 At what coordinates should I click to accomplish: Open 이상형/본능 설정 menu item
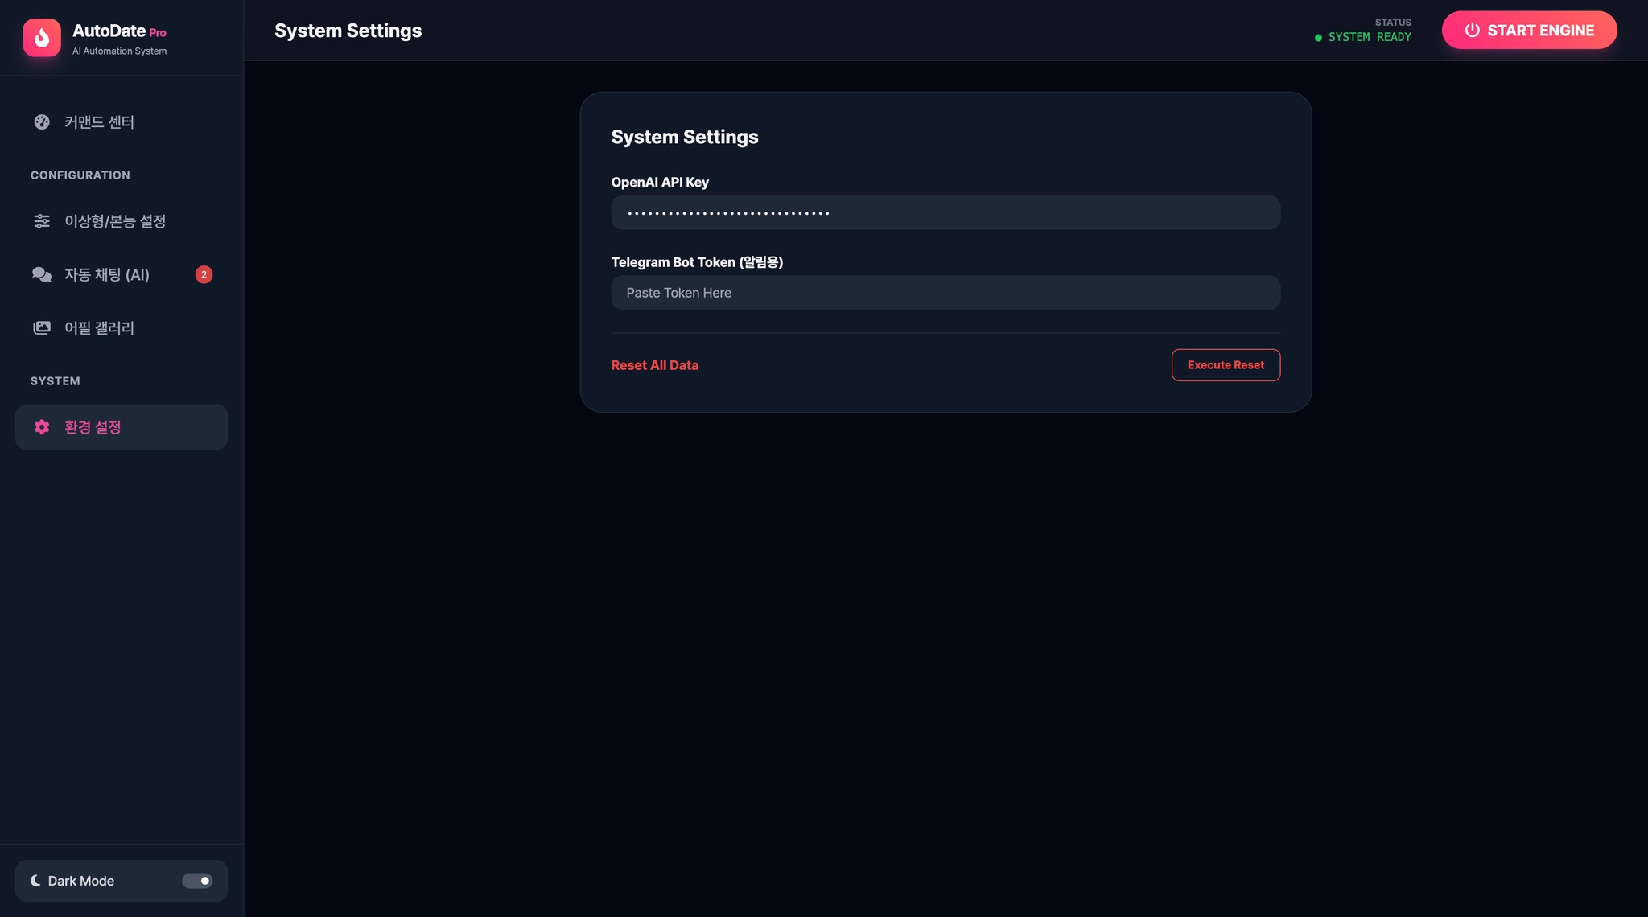115,221
